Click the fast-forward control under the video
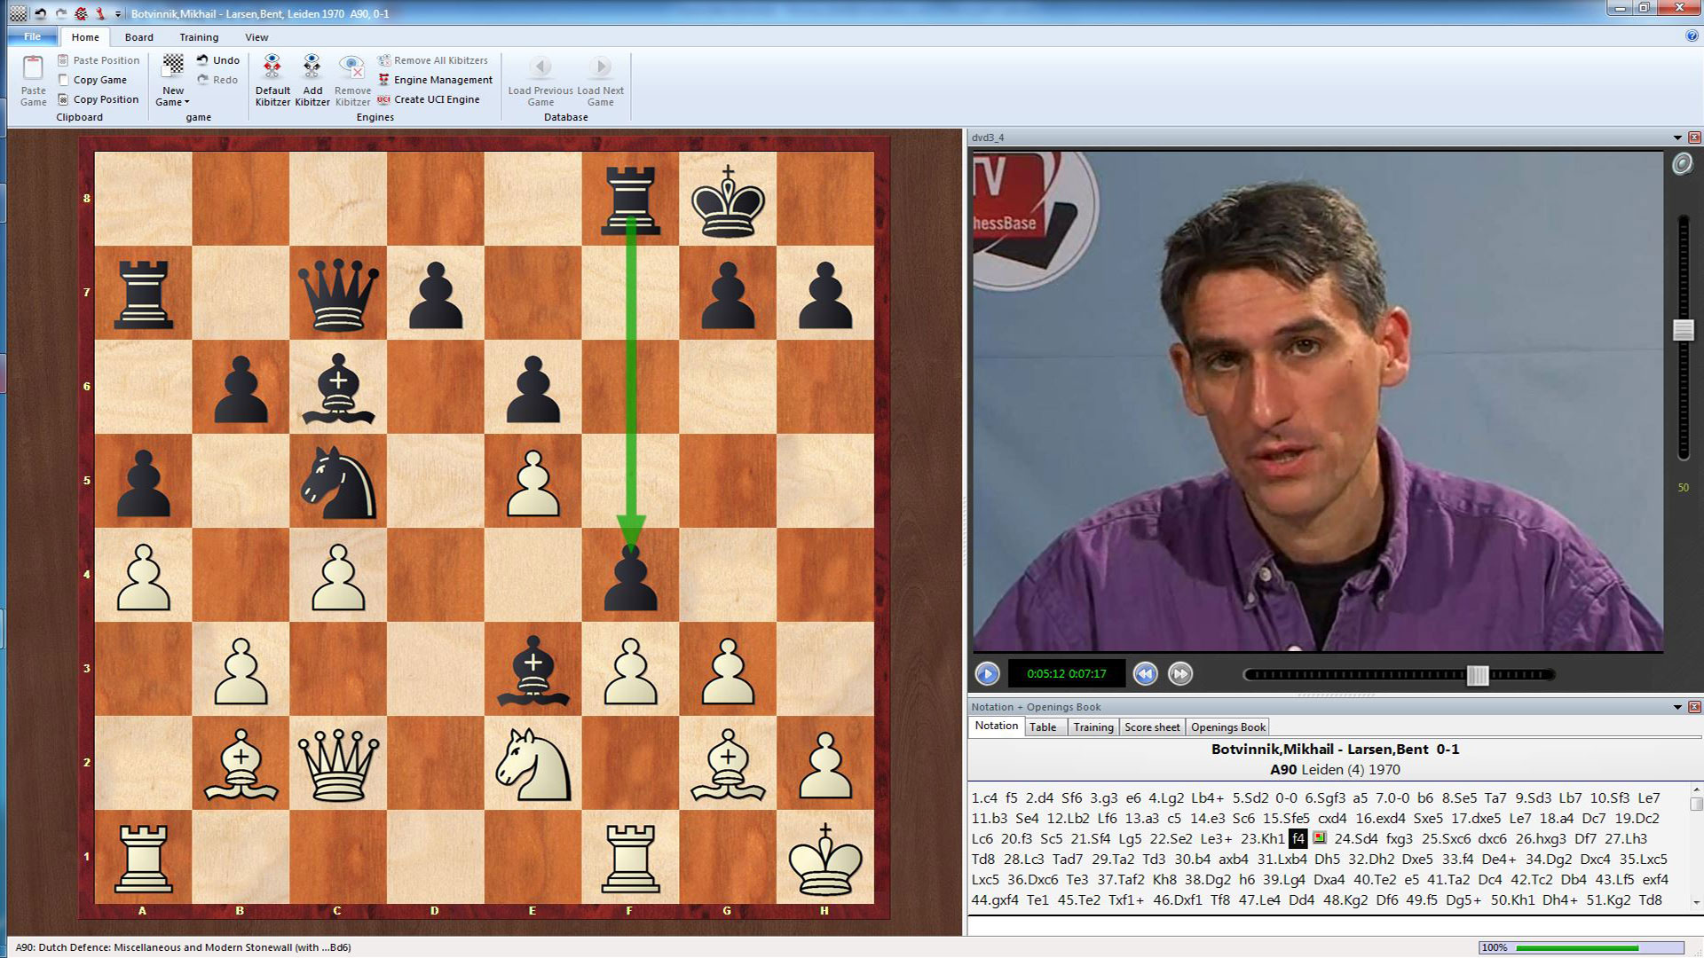Viewport: 1704px width, 958px height. point(1179,674)
